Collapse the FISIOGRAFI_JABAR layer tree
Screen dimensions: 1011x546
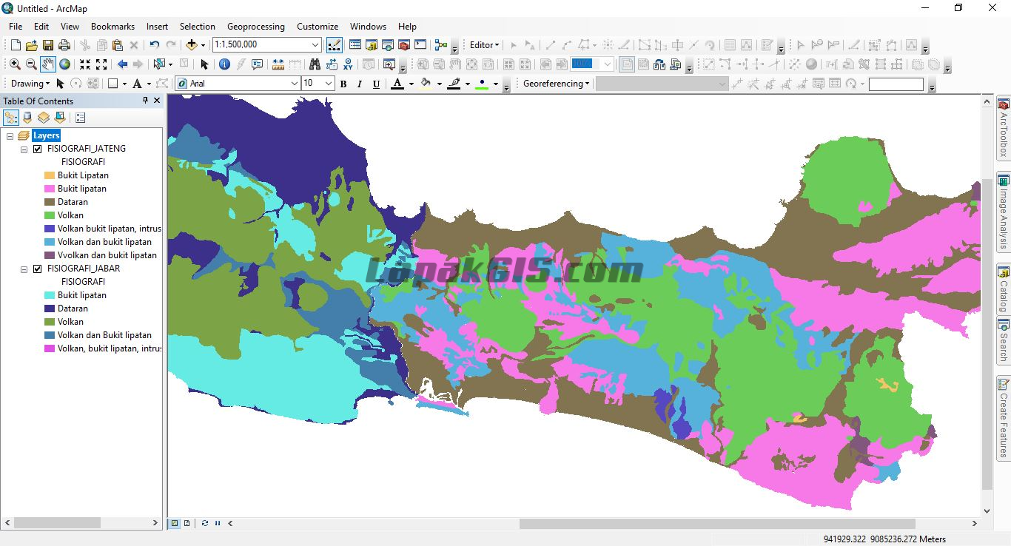point(23,268)
